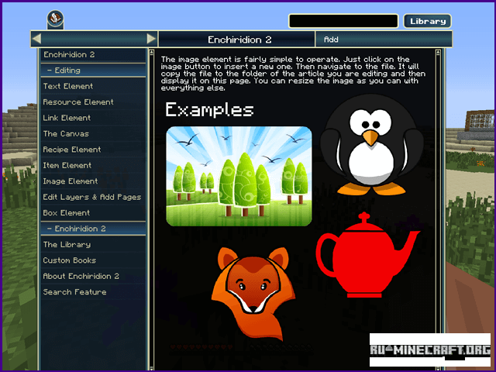Open the Library button
This screenshot has height=372, width=496.
[x=427, y=21]
